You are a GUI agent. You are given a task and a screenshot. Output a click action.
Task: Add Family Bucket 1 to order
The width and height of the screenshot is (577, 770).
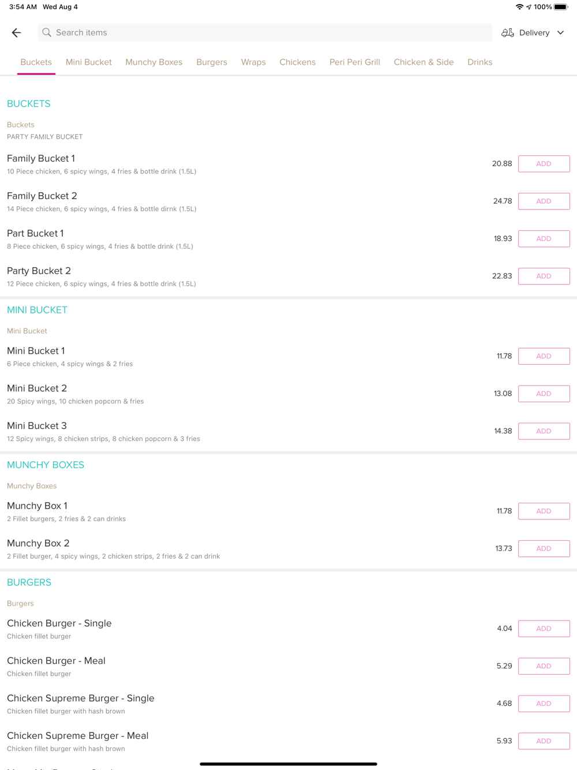[x=544, y=164]
